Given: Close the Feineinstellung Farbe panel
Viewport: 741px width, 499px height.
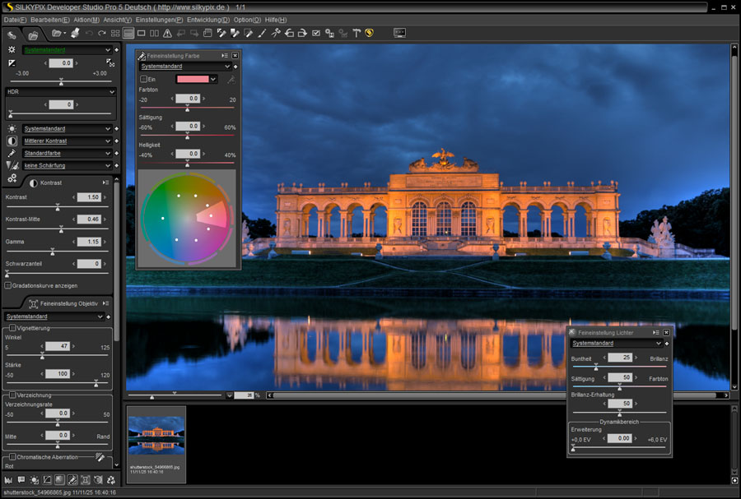Looking at the screenshot, I should (x=235, y=55).
